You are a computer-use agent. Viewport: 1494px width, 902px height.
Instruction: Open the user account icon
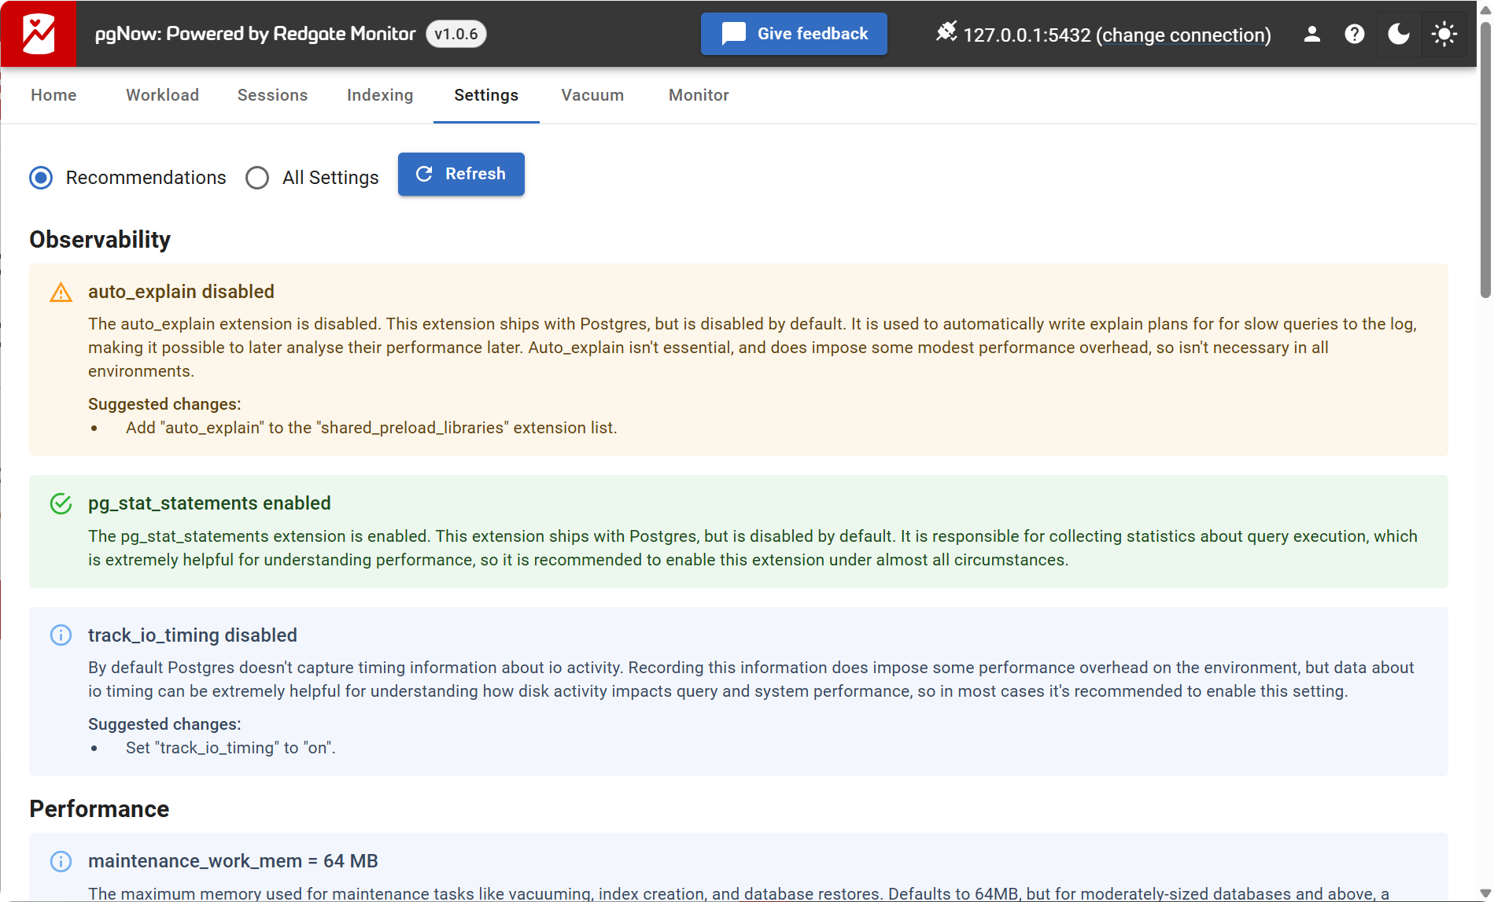pos(1311,34)
